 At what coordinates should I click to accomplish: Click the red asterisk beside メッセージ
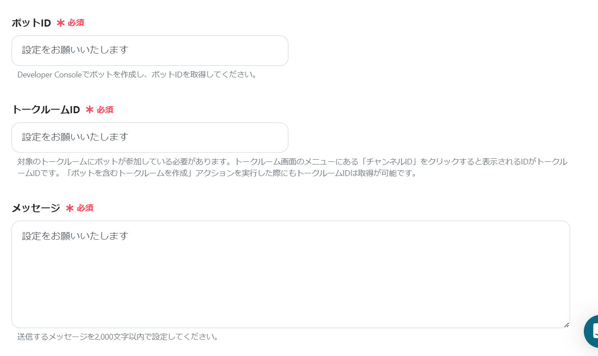[70, 208]
